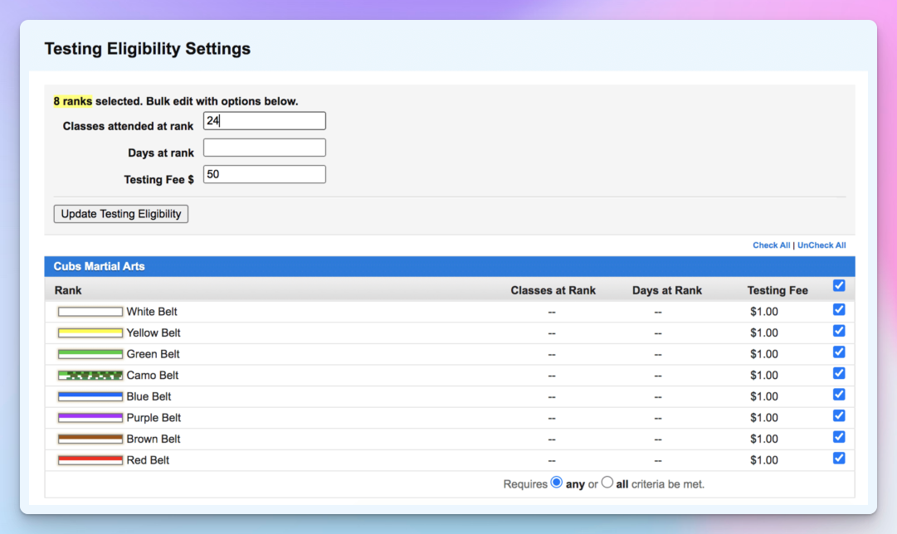
Task: Uncheck the Purple Belt checkbox
Action: point(839,415)
